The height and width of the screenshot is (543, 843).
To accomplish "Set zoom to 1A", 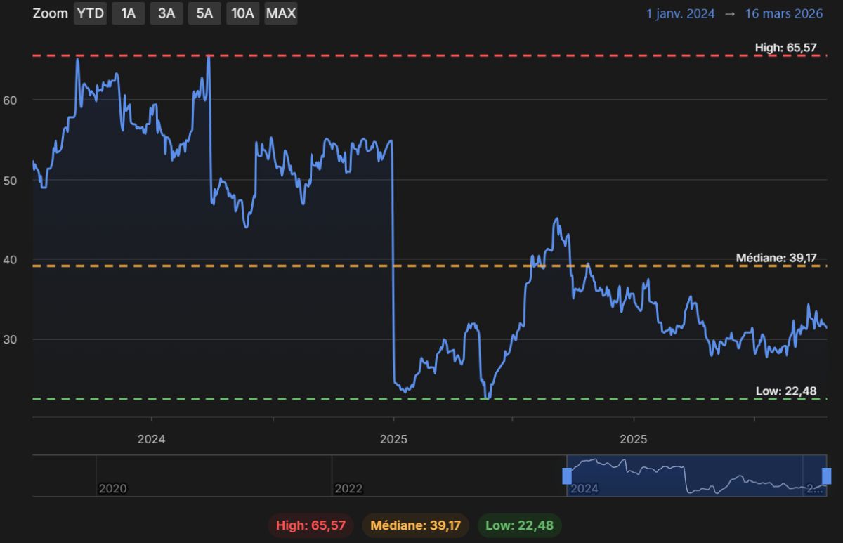I will (x=128, y=13).
